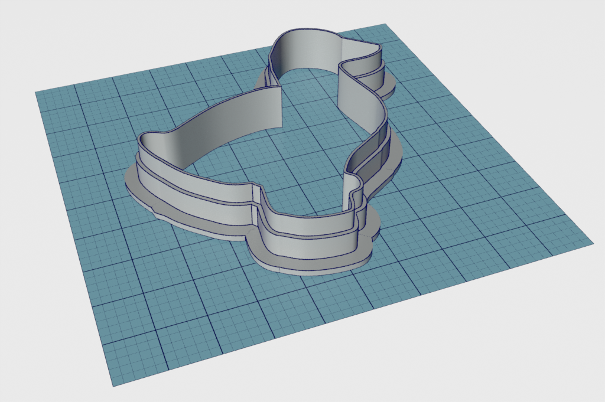This screenshot has width=605, height=402.
Task: Click the far top corner of the grid plane
Action: click(x=384, y=25)
